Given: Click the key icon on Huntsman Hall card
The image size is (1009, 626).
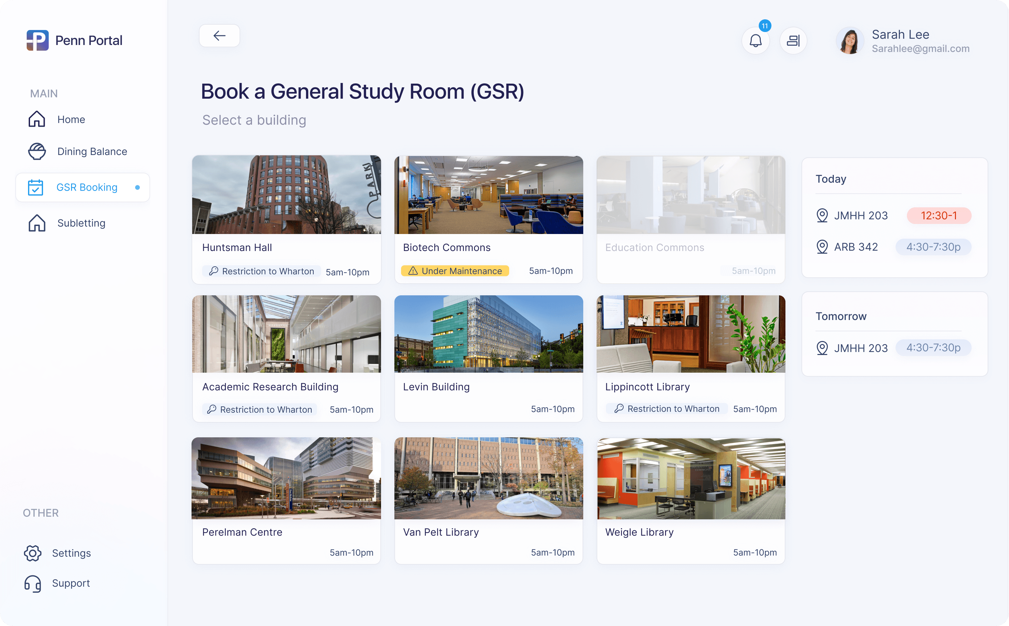Looking at the screenshot, I should click(x=214, y=271).
